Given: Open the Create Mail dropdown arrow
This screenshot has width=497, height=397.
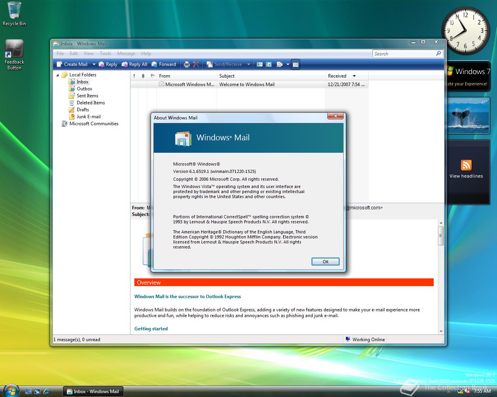Looking at the screenshot, I should pos(94,64).
